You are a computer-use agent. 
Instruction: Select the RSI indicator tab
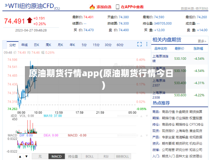tap(106, 156)
